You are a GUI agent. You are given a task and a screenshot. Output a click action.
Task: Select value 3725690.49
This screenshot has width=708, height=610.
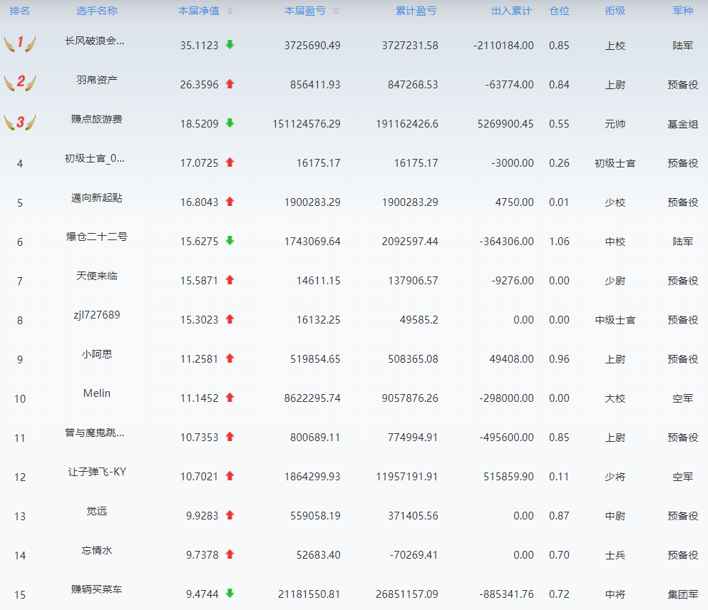[x=312, y=46]
